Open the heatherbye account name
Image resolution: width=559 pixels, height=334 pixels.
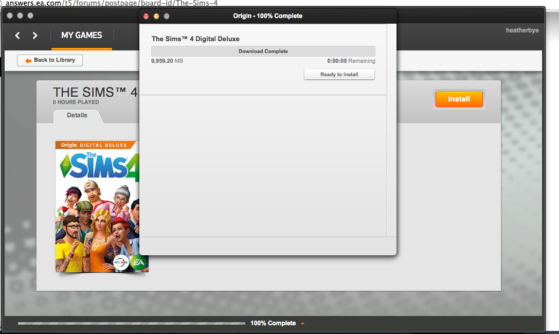pos(522,30)
